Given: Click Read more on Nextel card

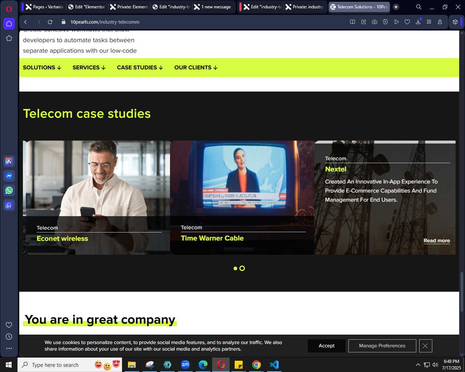Looking at the screenshot, I should click(x=437, y=240).
